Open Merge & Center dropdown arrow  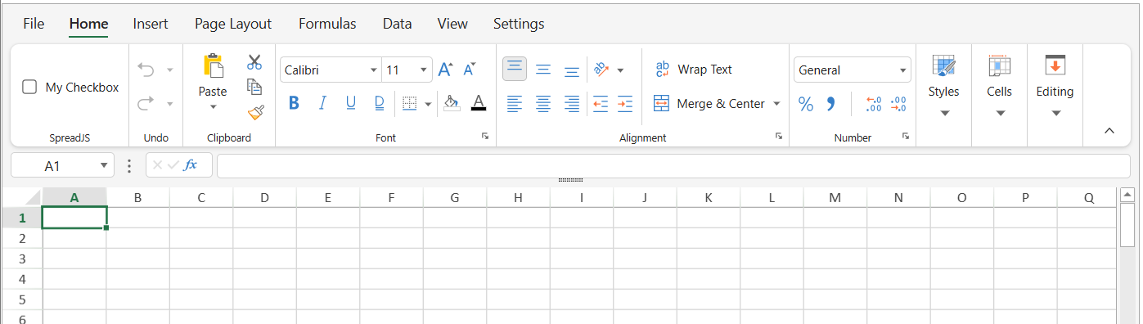coord(776,104)
